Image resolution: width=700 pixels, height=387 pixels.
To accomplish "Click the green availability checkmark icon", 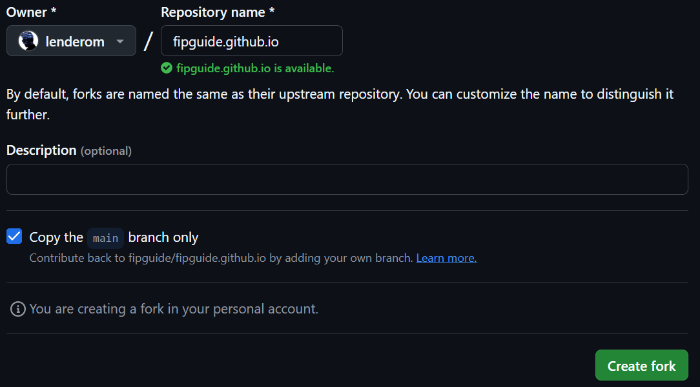I will pos(167,68).
